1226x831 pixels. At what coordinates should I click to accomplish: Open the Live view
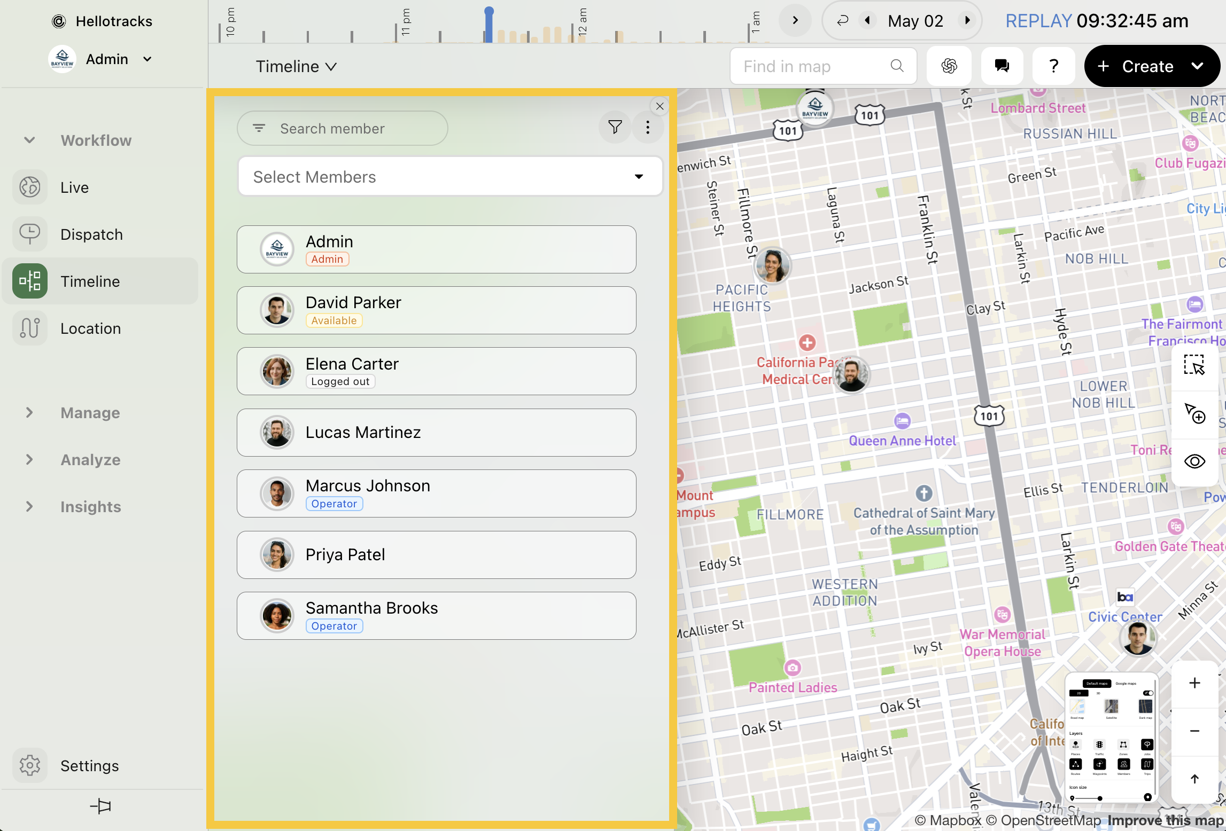(x=100, y=187)
